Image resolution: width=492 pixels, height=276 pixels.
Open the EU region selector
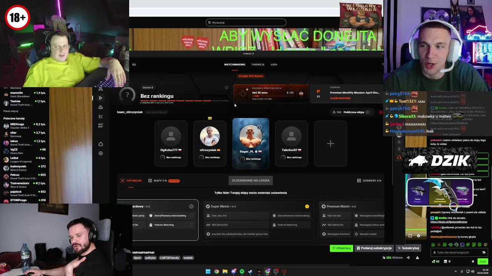[134, 64]
